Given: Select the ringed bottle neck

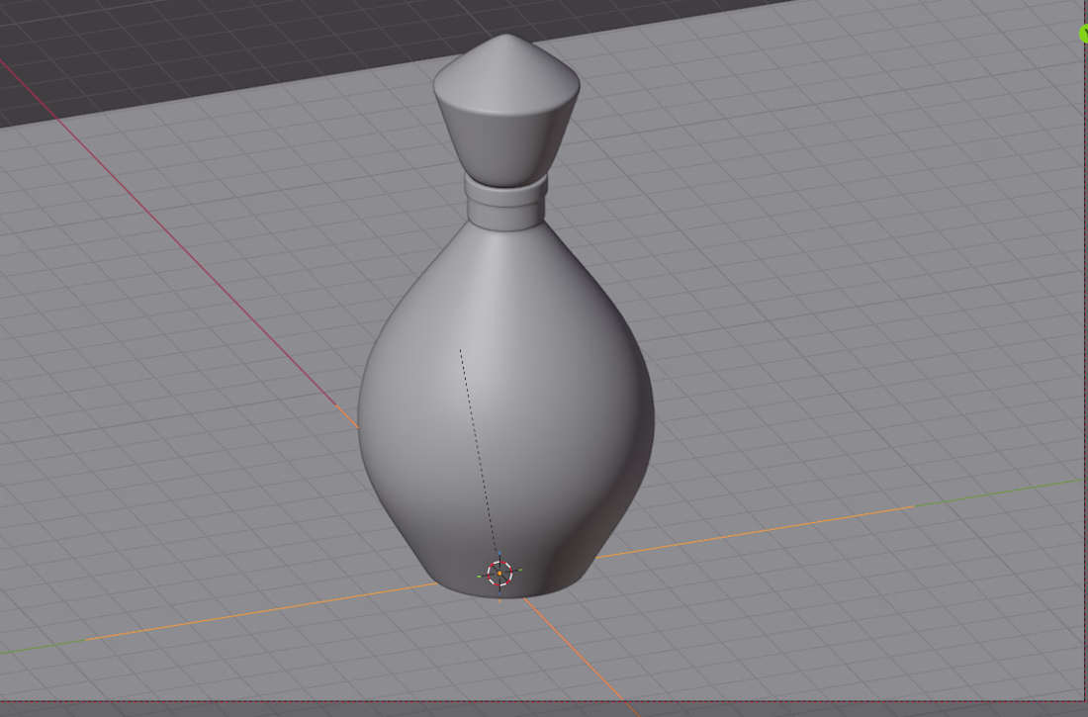Looking at the screenshot, I should tap(505, 202).
